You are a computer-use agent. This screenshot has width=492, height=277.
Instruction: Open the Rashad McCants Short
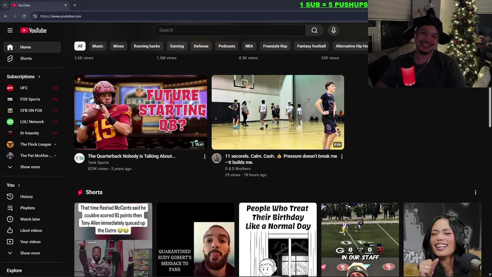(113, 240)
